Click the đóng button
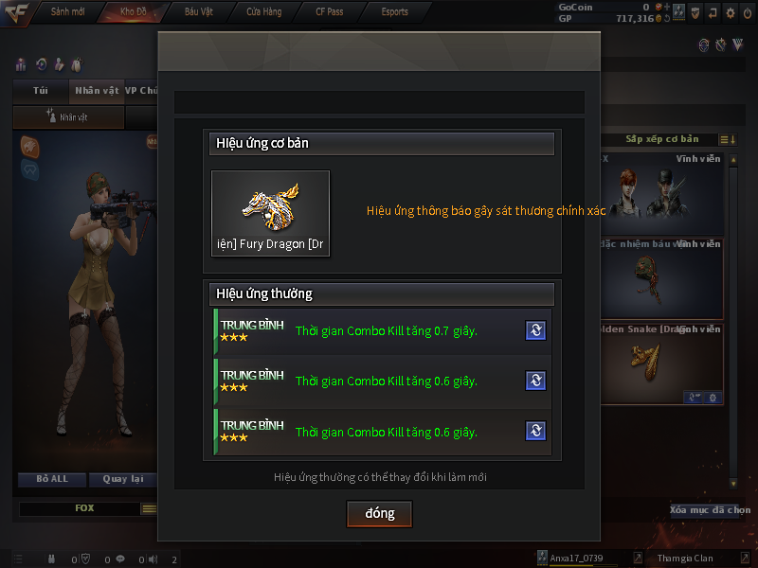758x568 pixels. click(x=380, y=513)
